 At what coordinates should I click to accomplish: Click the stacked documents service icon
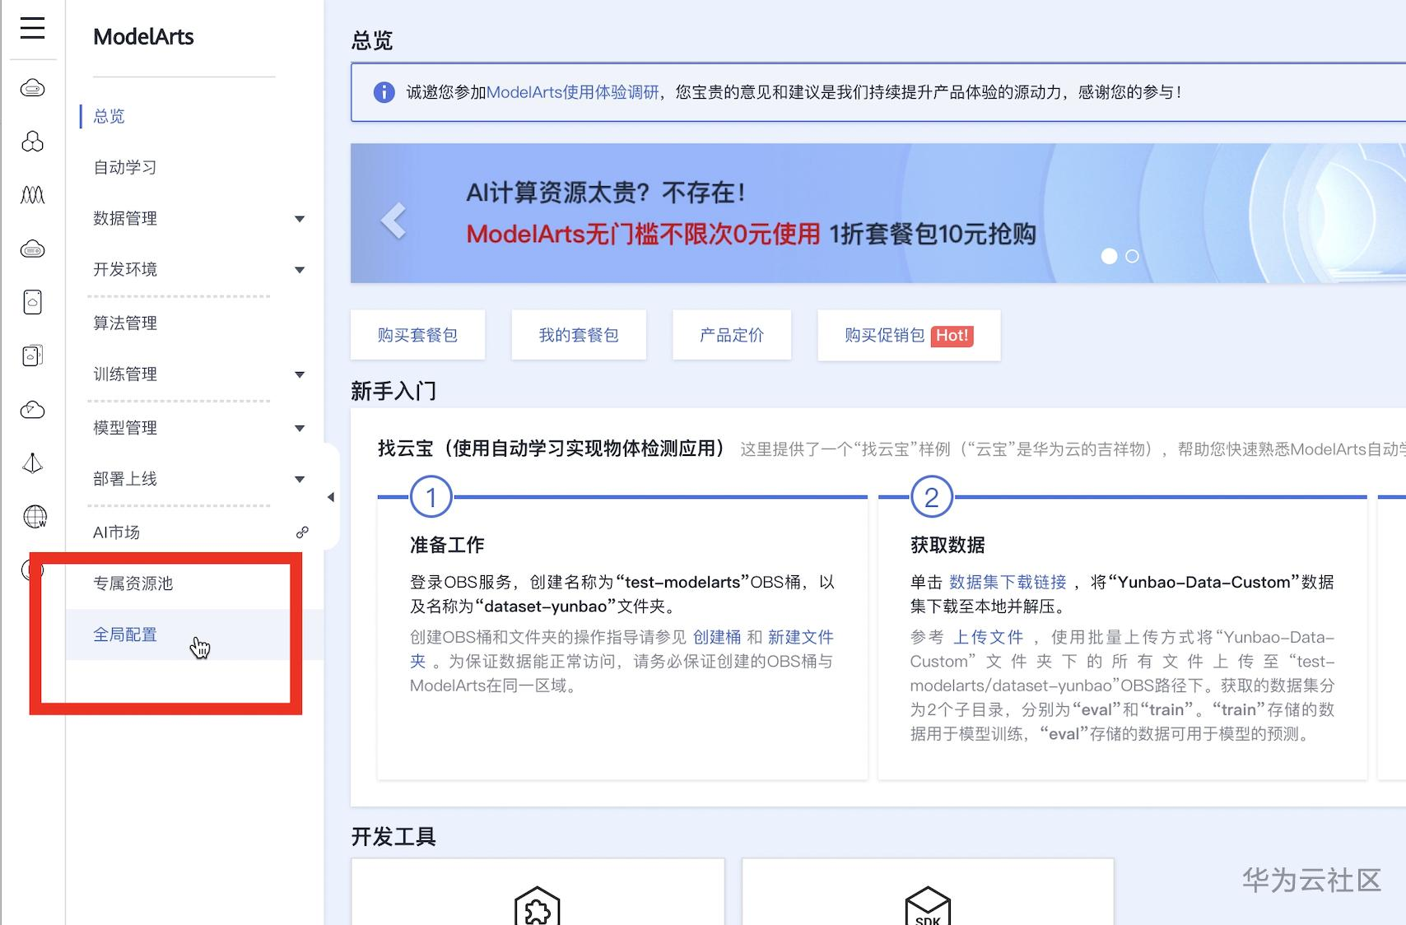(32, 356)
